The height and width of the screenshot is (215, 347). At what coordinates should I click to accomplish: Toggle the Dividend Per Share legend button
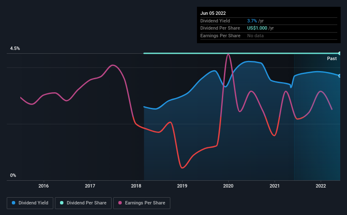click(83, 203)
